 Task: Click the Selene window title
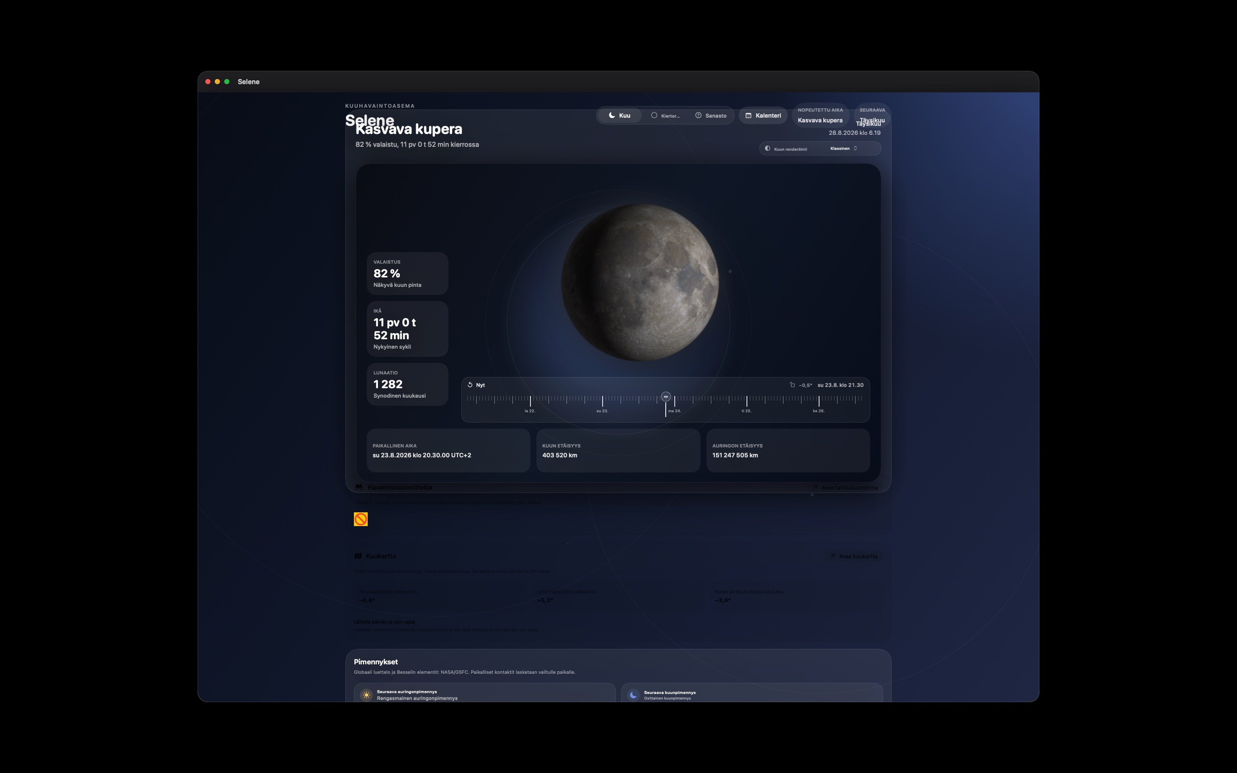248,82
